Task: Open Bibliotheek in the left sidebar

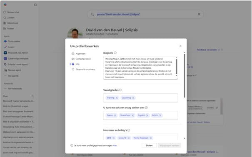Action: [10, 23]
